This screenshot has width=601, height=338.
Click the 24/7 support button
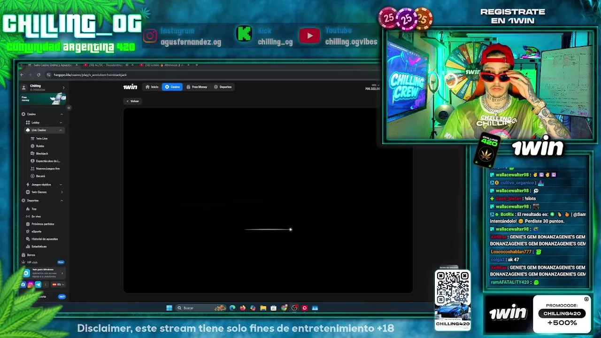[x=62, y=297]
